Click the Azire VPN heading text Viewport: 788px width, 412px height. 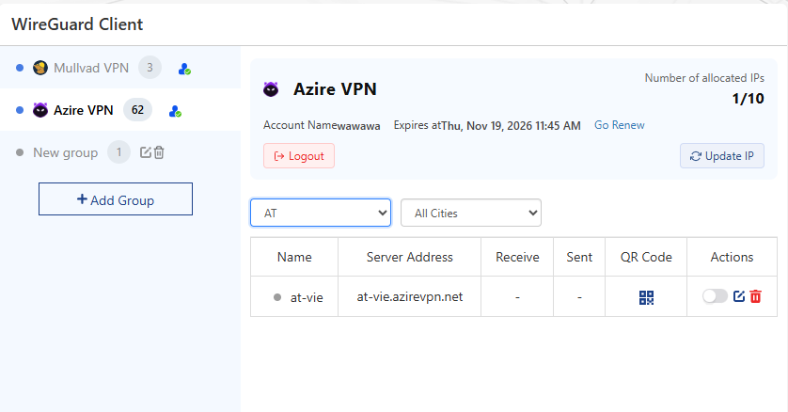pos(335,89)
